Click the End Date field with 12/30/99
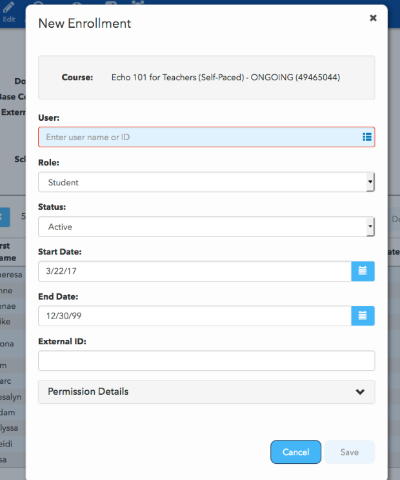 195,316
